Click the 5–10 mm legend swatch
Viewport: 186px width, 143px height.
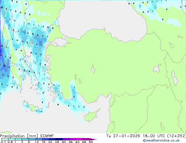tap(32, 139)
